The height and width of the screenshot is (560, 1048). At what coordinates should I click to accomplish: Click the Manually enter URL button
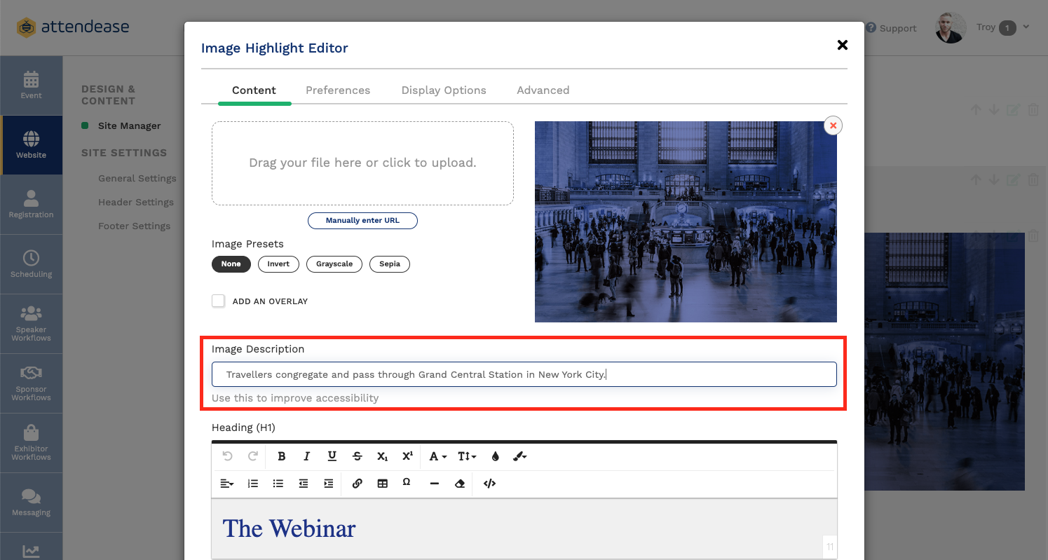(x=362, y=220)
